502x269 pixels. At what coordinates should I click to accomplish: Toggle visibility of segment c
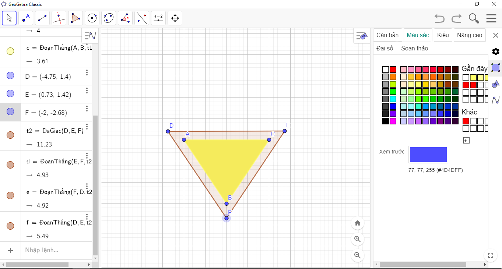10,52
